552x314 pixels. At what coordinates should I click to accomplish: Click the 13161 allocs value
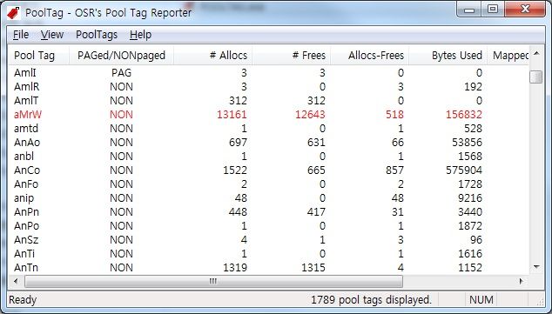pos(232,114)
